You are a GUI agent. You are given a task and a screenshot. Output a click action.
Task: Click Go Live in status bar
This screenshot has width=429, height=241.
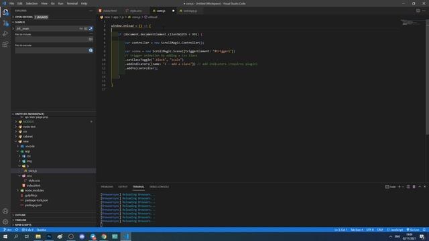(413, 230)
